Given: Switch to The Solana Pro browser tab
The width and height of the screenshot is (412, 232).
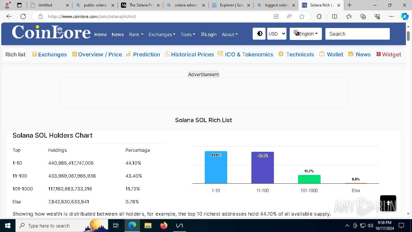Looking at the screenshot, I should [x=141, y=5].
